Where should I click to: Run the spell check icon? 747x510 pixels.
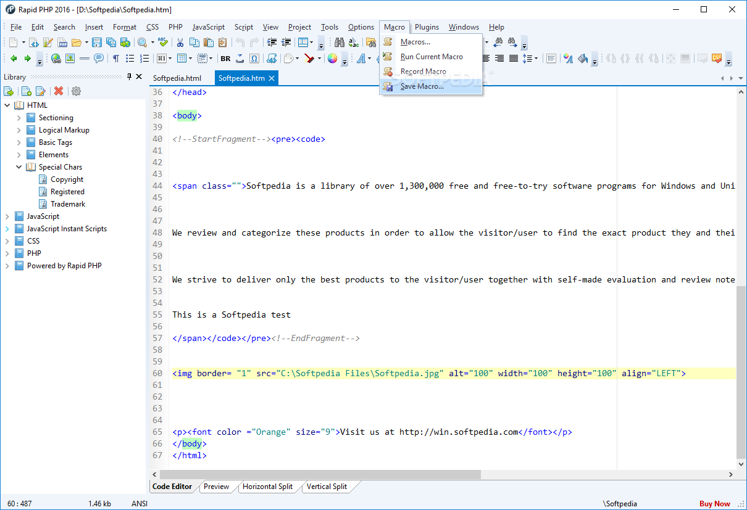point(162,43)
